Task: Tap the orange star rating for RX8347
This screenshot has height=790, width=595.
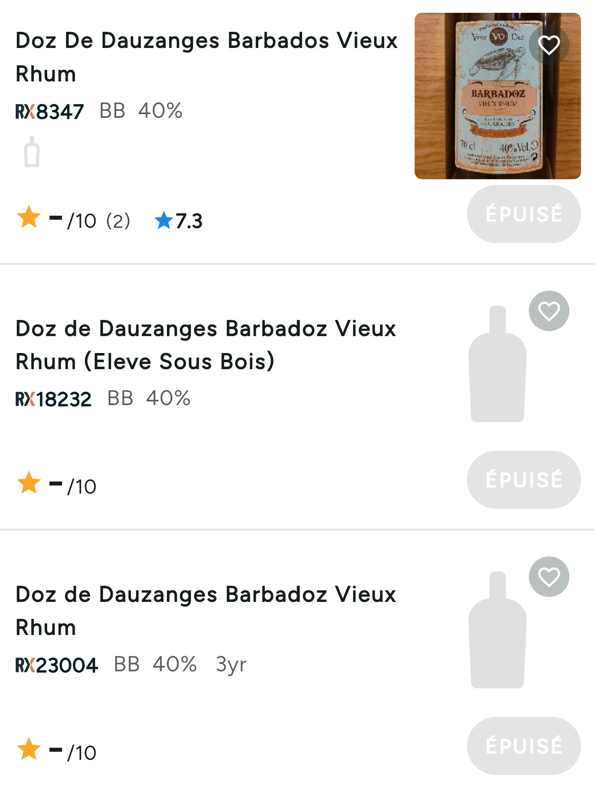Action: coord(29,217)
